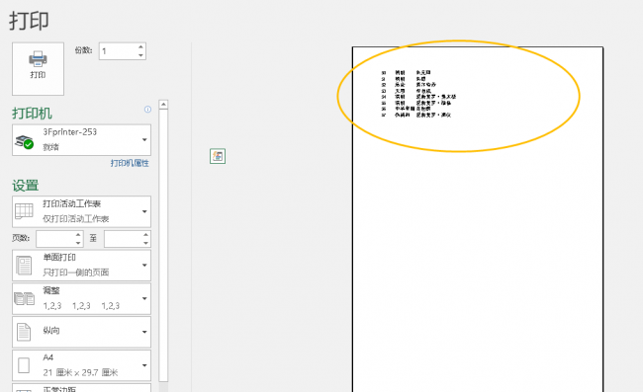The image size is (643, 392).
Task: Click the A4 paper icon
Action: 24,365
